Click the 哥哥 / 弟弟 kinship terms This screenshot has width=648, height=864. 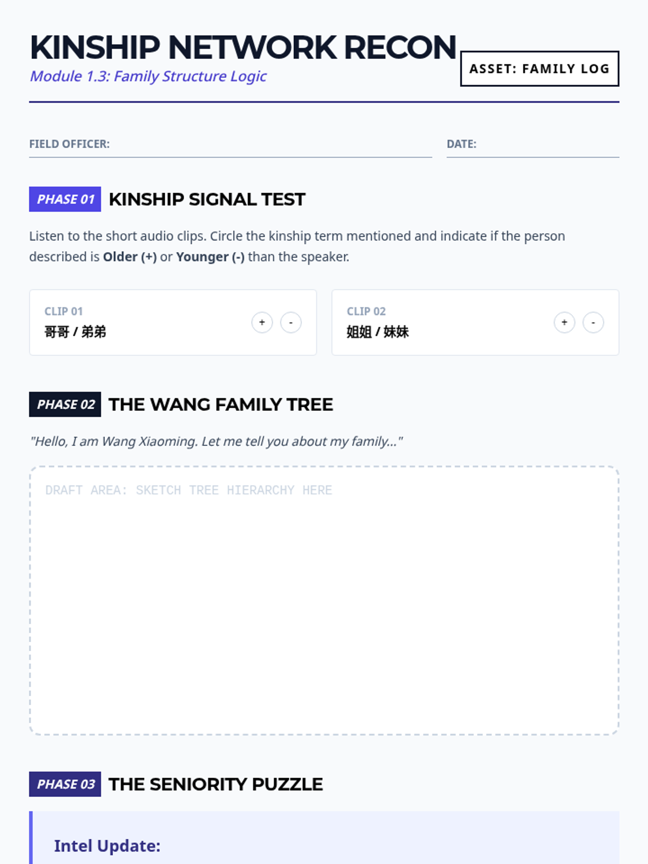coord(75,332)
